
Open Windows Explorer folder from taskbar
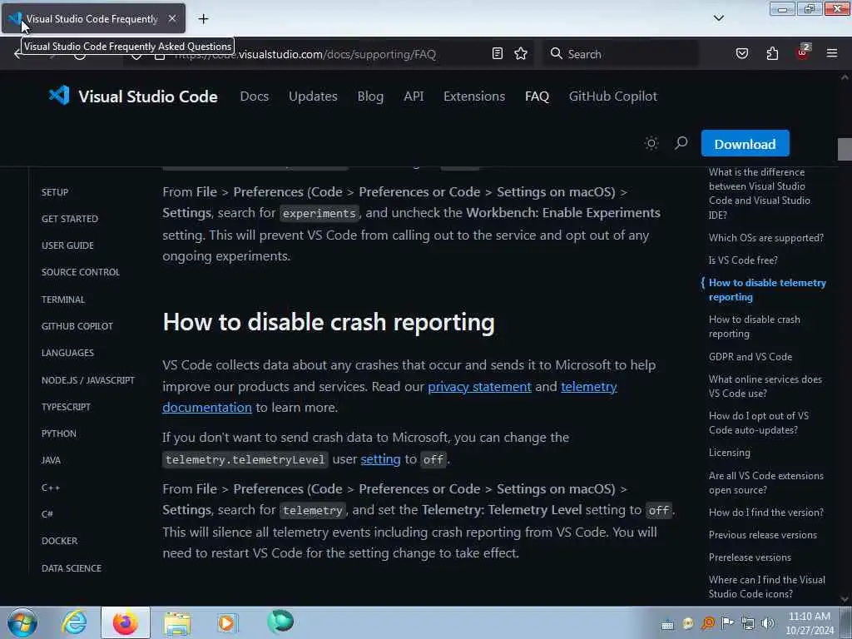(x=177, y=623)
